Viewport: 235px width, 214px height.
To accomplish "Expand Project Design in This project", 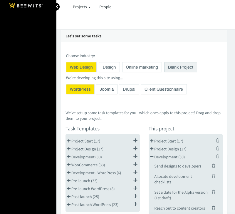I will (x=152, y=149).
